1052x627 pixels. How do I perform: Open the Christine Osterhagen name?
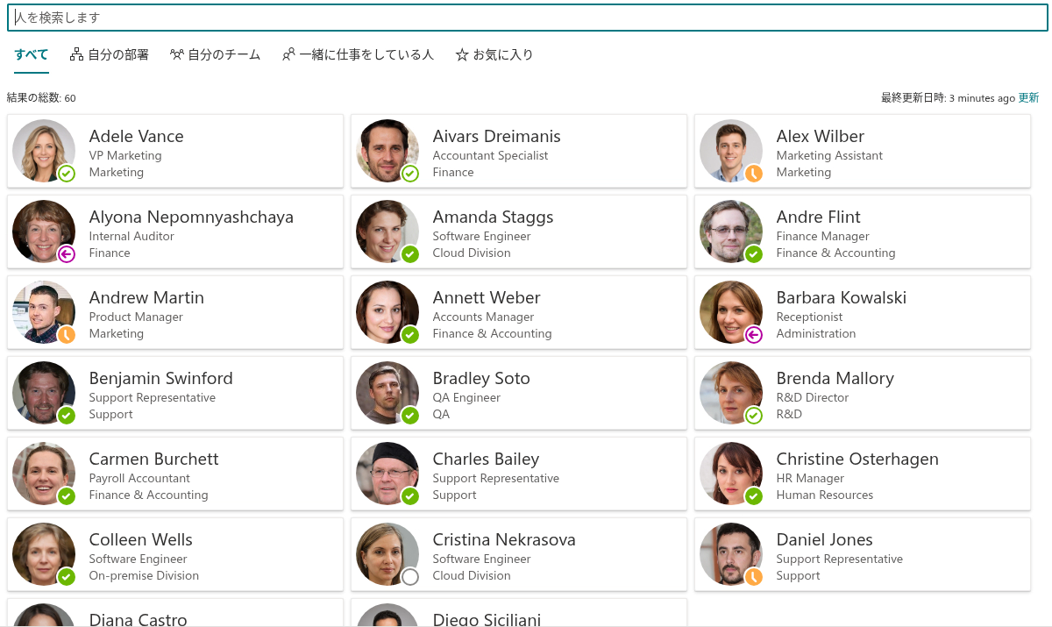857,459
